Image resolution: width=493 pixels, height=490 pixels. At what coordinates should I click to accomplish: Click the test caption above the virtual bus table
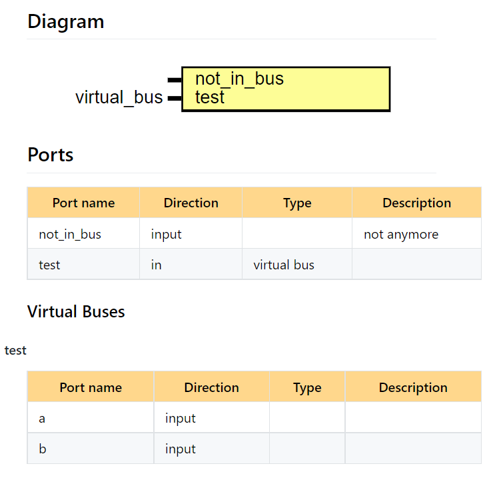click(x=15, y=350)
